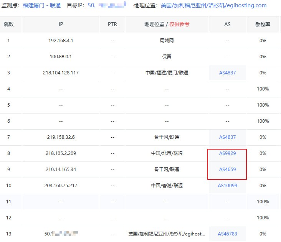The width and height of the screenshot is (281, 242).
Task: Select the 203.160.75.217 IP cell
Action: pos(61,186)
